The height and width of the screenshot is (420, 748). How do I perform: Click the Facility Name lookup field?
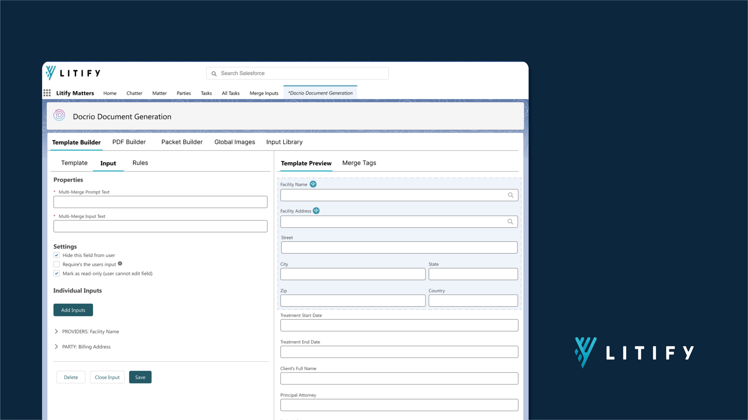pos(399,195)
